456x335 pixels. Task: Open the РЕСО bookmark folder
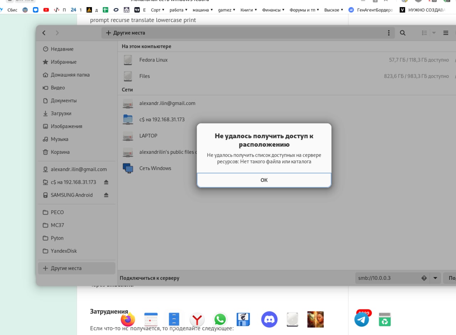tap(77, 212)
